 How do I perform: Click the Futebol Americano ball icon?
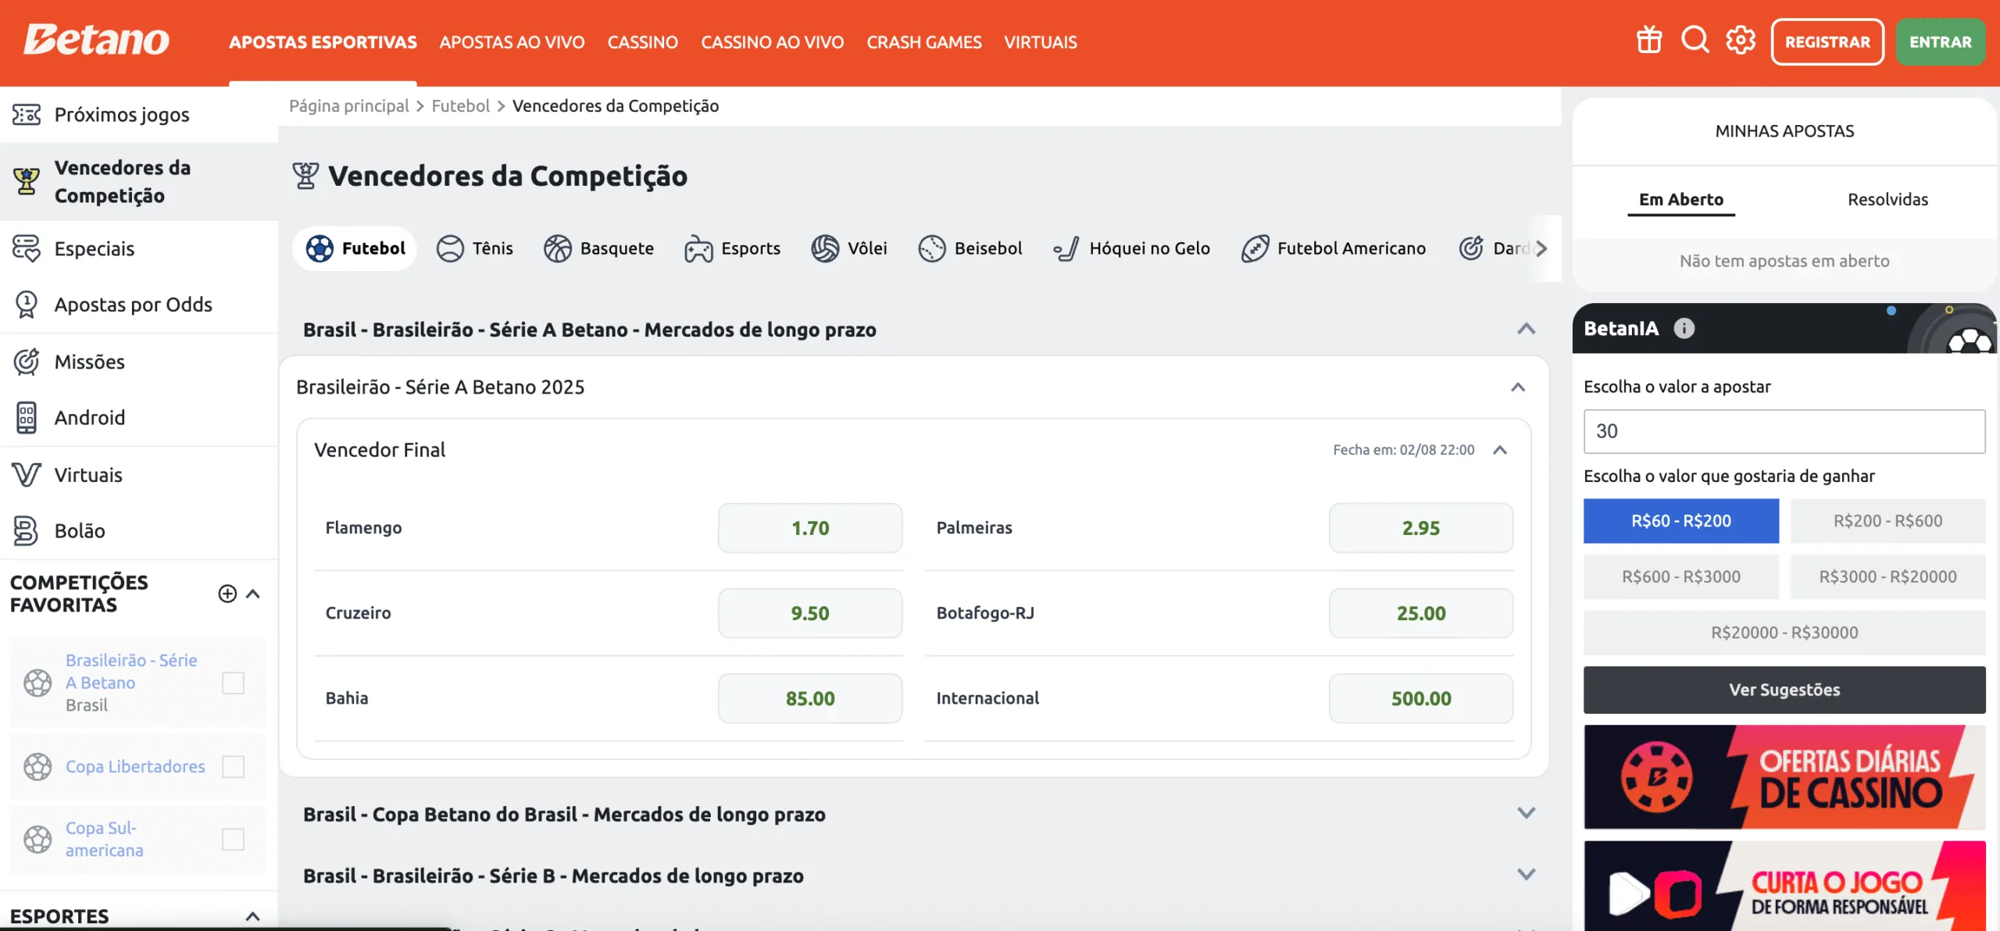(1255, 248)
